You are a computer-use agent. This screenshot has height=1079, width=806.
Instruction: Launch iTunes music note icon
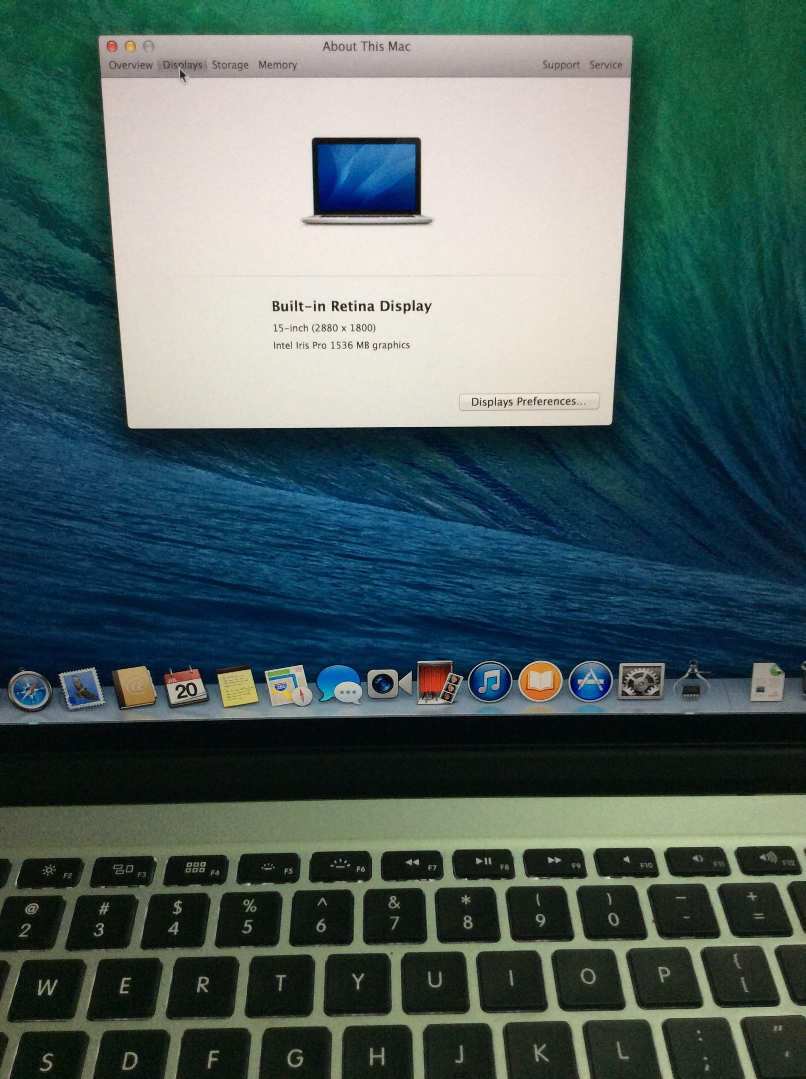coord(490,681)
